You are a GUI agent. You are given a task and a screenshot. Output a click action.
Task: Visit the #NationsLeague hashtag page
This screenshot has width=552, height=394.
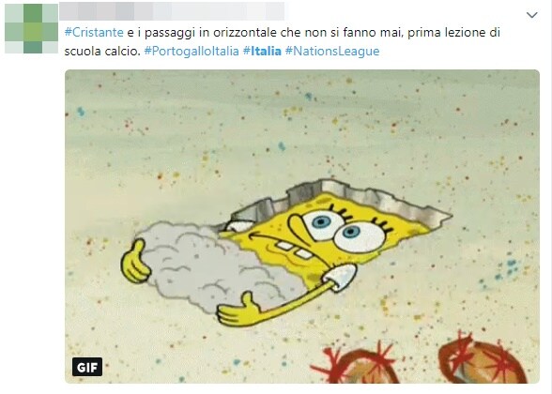(x=332, y=52)
